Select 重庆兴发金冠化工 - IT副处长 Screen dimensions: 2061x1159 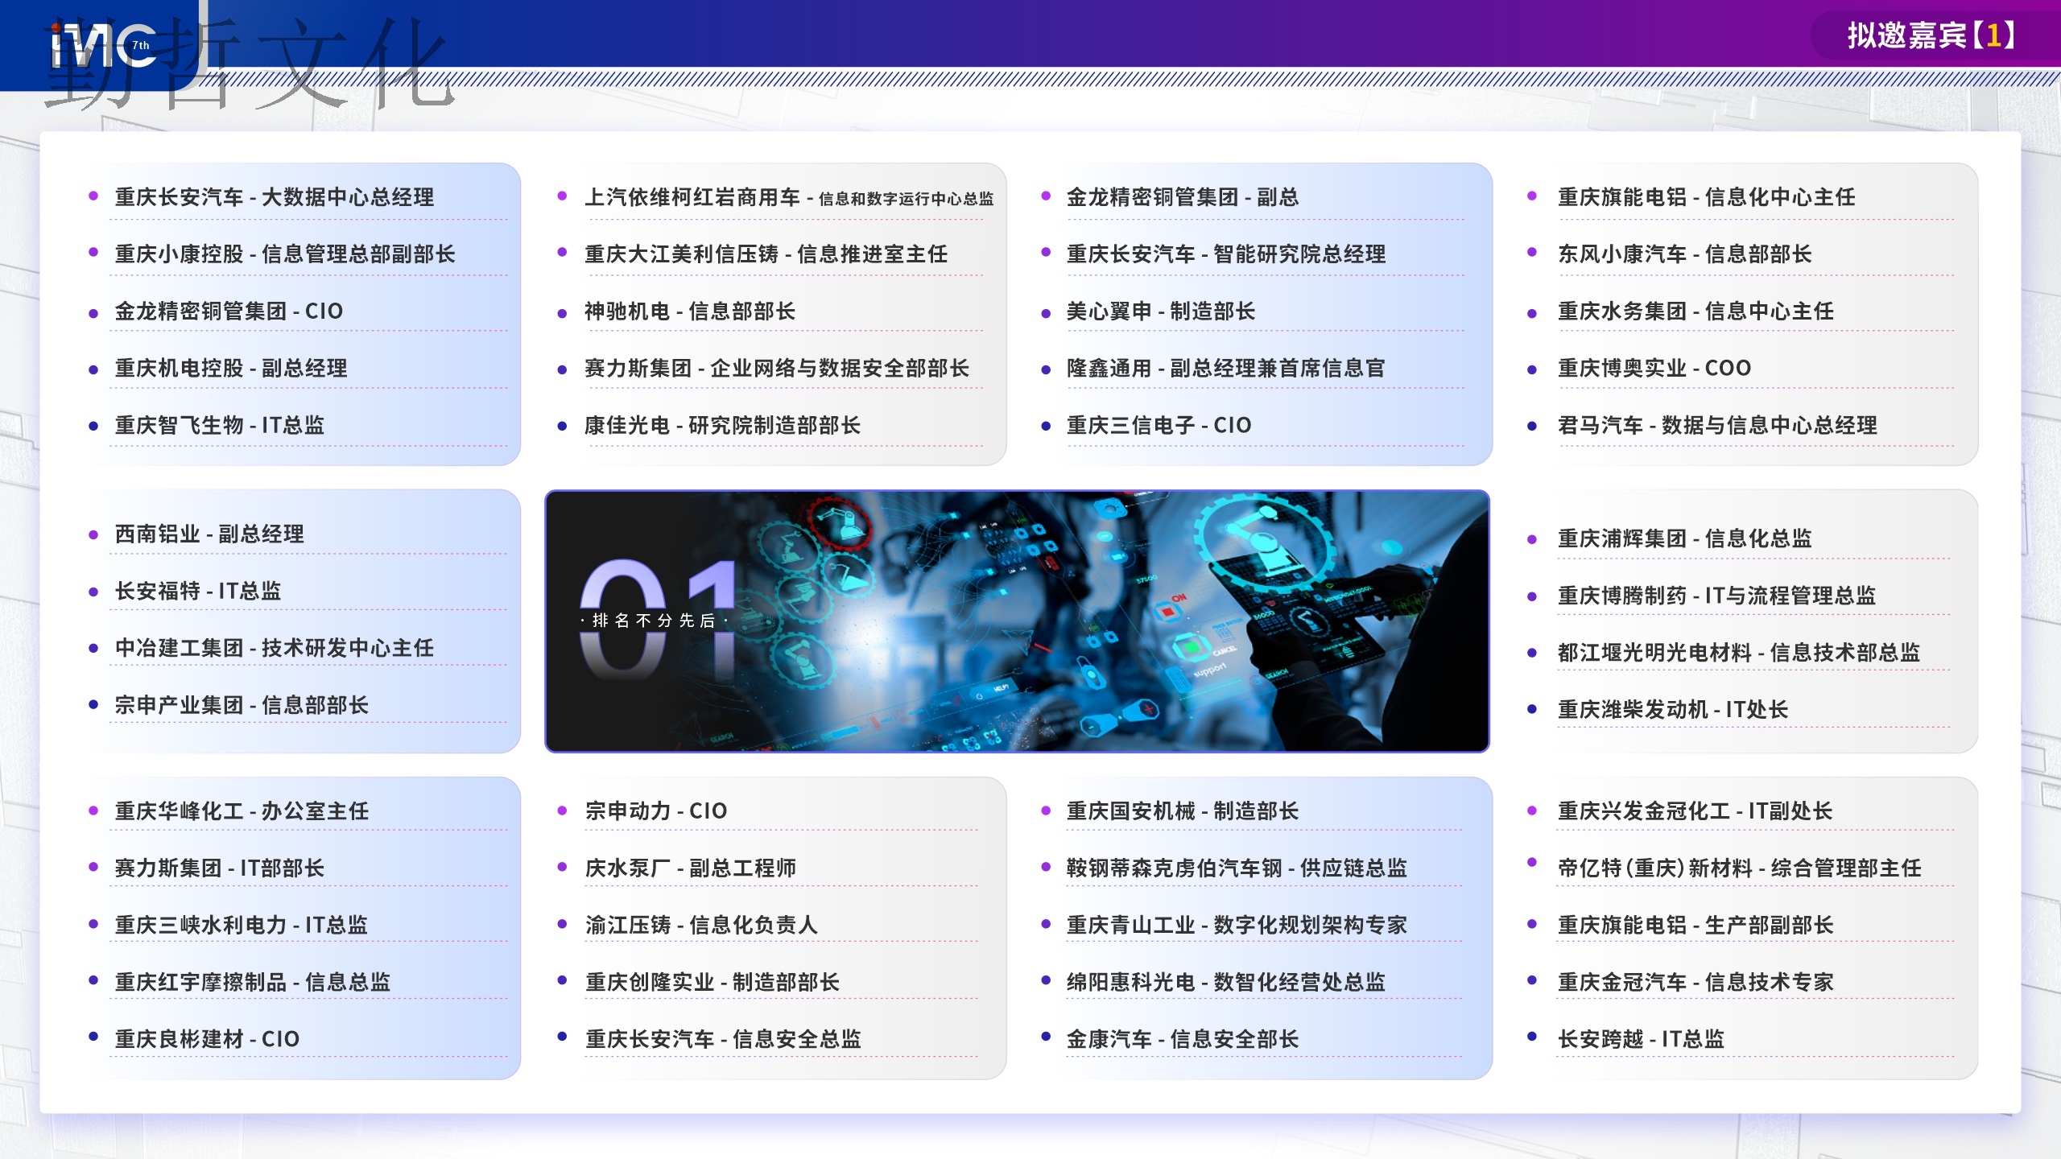coord(1695,811)
